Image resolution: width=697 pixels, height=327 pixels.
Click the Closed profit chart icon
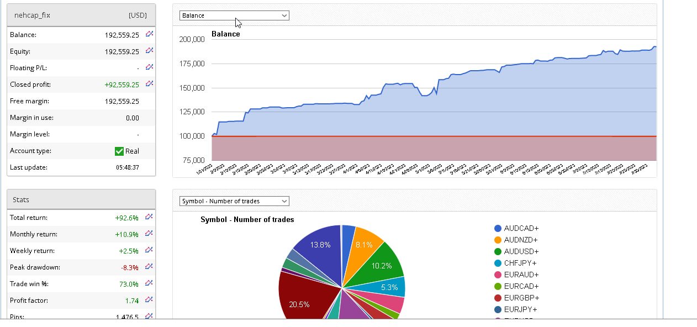pyautogui.click(x=149, y=84)
